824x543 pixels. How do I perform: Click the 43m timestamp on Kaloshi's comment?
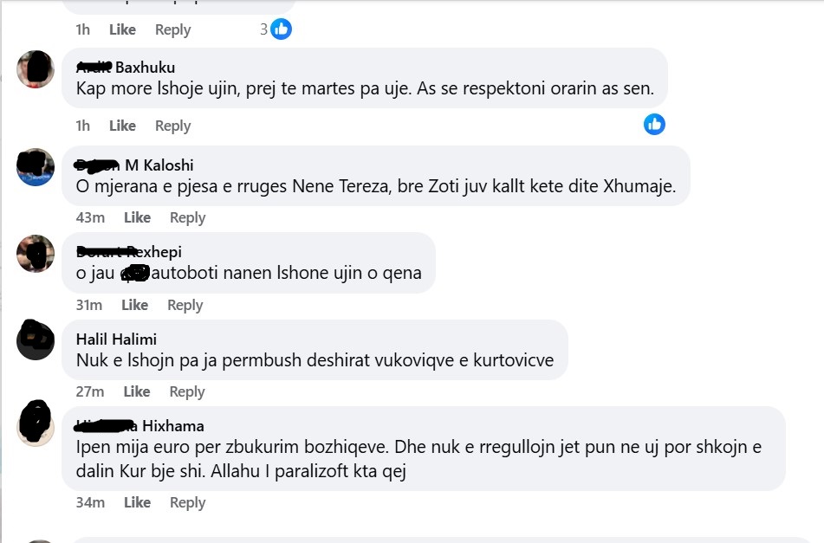(89, 217)
